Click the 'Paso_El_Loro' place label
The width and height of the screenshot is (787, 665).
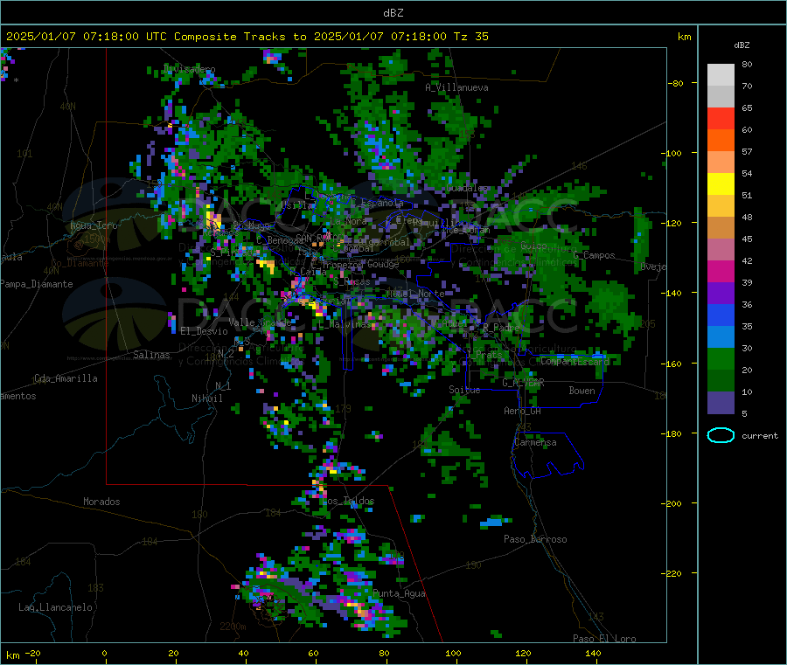coord(604,639)
